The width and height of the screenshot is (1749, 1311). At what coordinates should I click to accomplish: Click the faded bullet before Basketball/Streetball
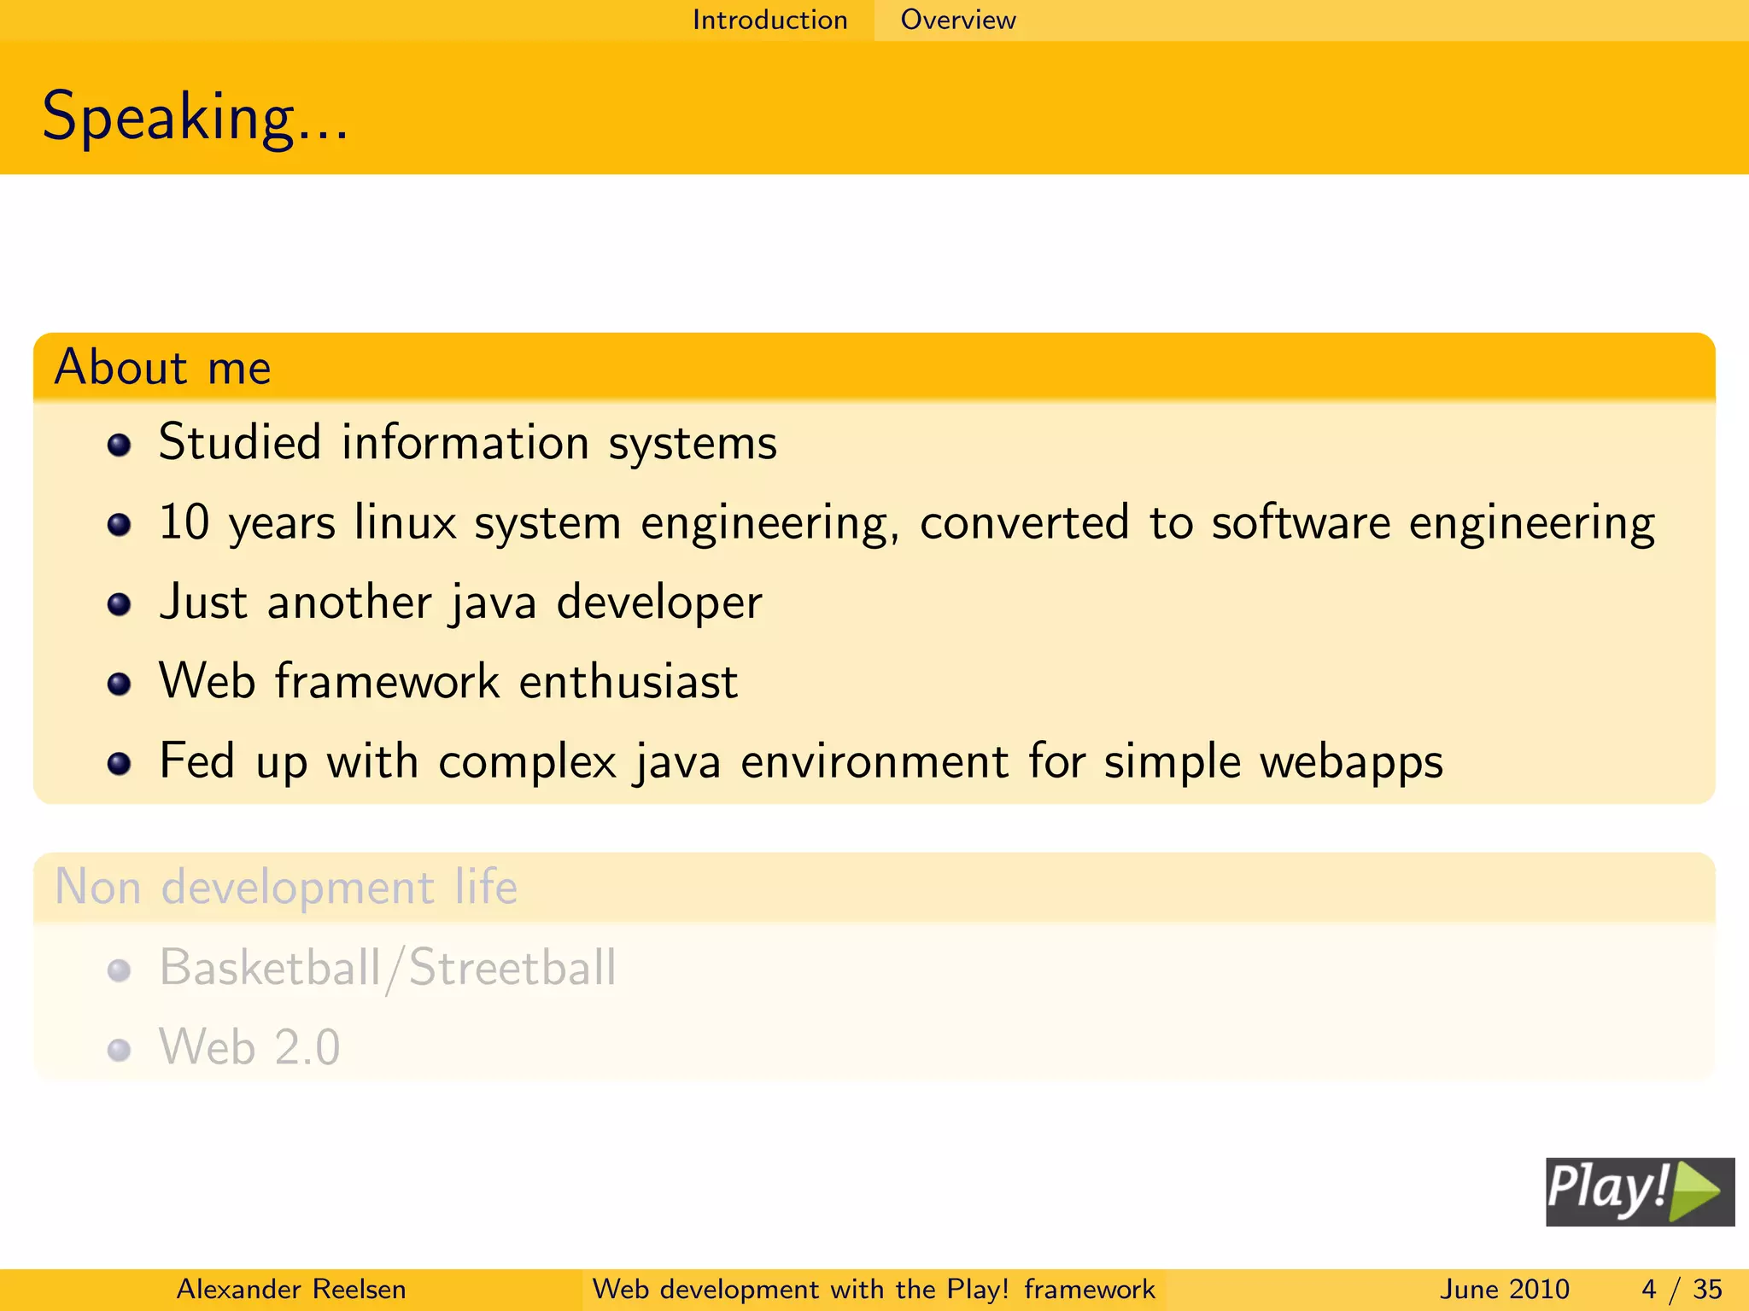(x=120, y=970)
